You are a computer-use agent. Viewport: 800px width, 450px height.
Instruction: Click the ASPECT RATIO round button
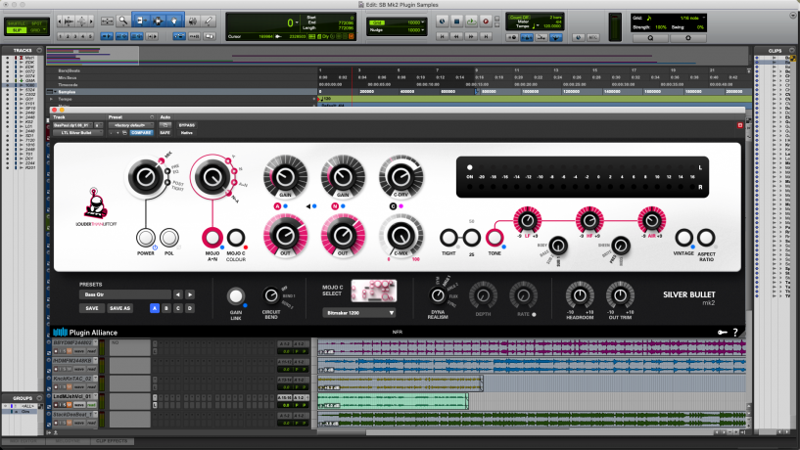tap(706, 237)
